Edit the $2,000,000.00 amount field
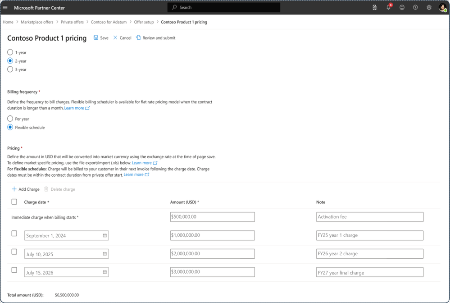The image size is (450, 303). pos(212,253)
